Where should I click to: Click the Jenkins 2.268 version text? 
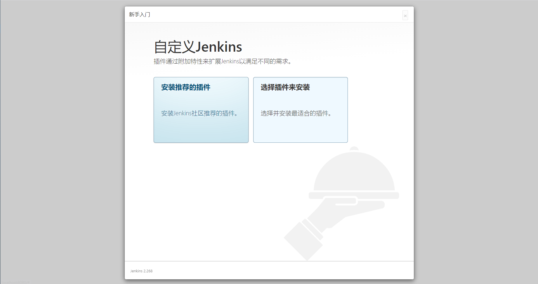pyautogui.click(x=141, y=271)
